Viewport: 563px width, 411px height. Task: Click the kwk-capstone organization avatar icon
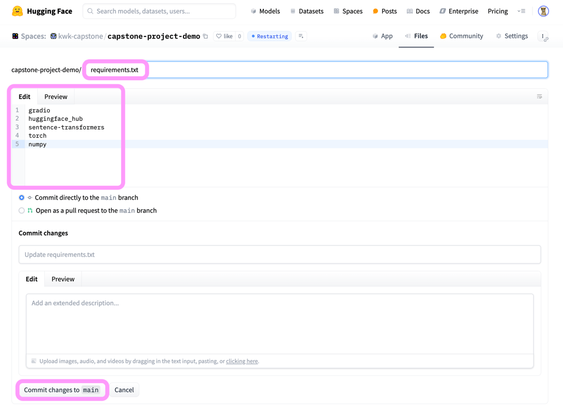pyautogui.click(x=54, y=36)
